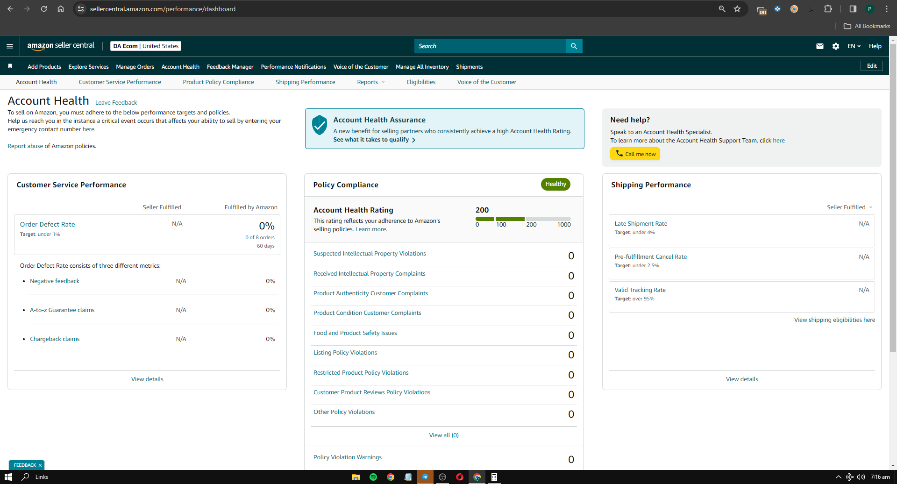Open Calculator from the taskbar
The height and width of the screenshot is (484, 897).
(x=494, y=477)
